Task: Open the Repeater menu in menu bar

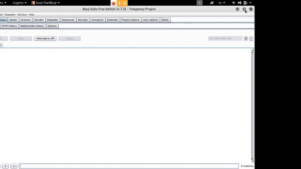Action: click(10, 15)
